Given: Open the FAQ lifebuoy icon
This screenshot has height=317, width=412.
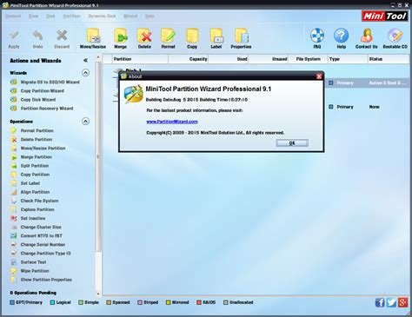Looking at the screenshot, I should 317,38.
